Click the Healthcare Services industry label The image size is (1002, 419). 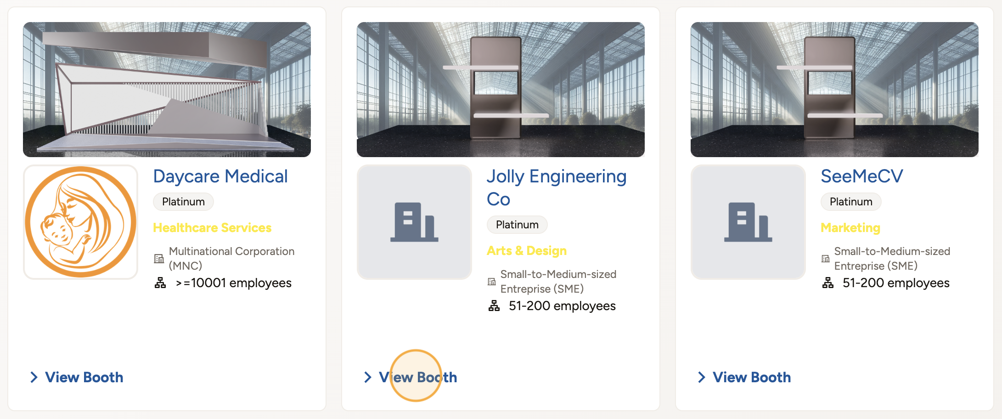[212, 228]
